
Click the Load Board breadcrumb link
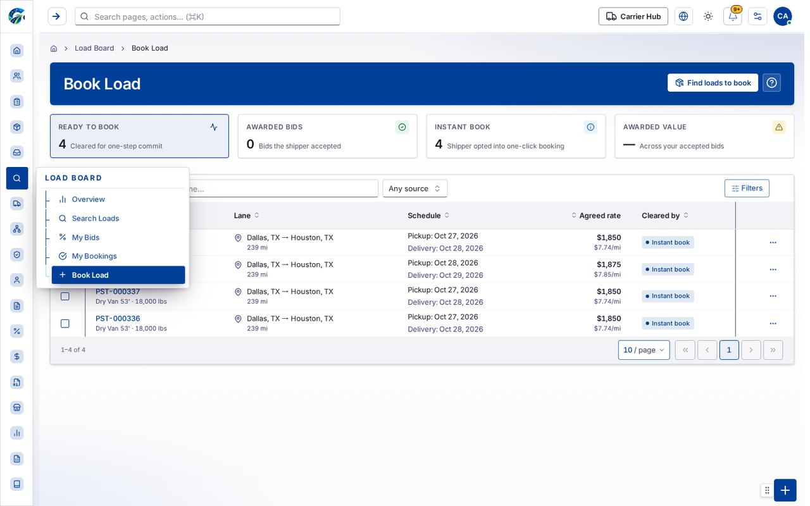[94, 48]
